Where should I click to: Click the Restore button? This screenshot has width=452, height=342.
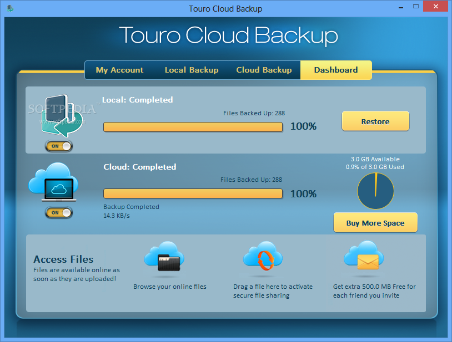point(375,121)
